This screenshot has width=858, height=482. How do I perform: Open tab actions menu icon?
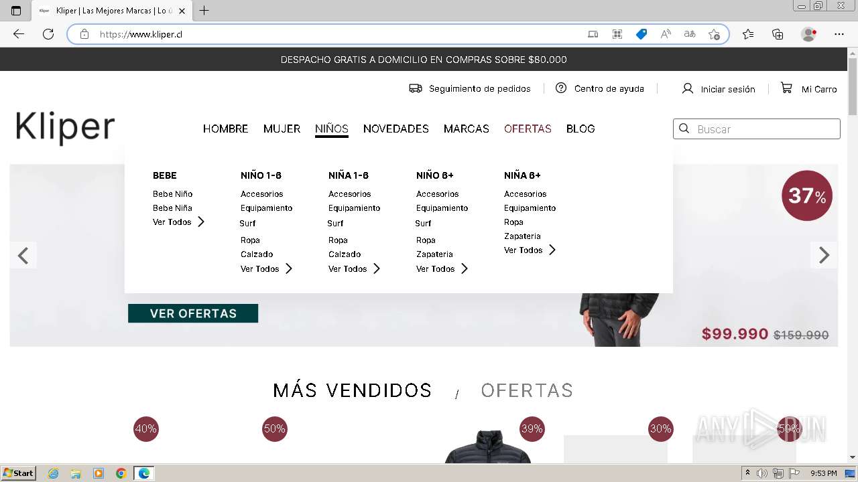point(16,11)
